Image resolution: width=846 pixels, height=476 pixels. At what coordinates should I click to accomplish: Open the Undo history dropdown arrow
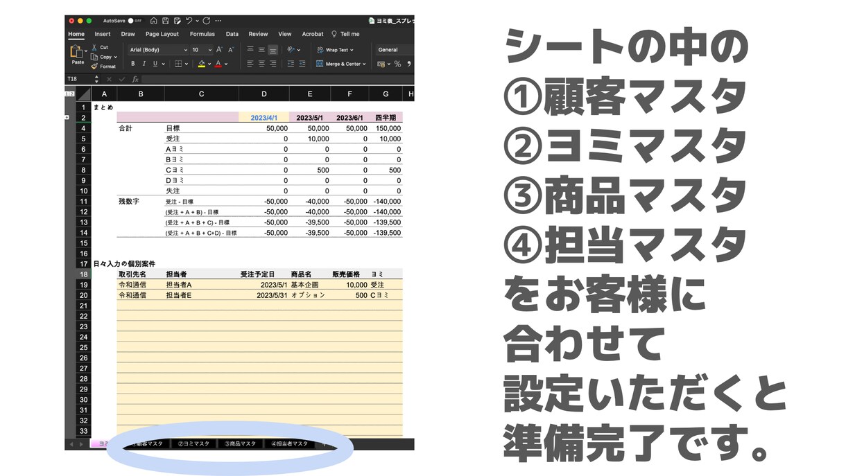click(196, 21)
